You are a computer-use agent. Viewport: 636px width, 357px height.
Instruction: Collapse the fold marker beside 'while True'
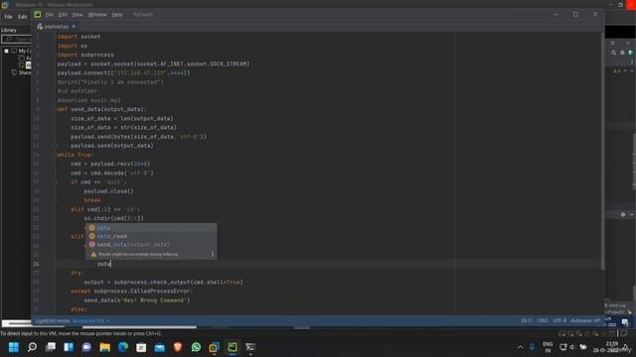[x=55, y=155]
